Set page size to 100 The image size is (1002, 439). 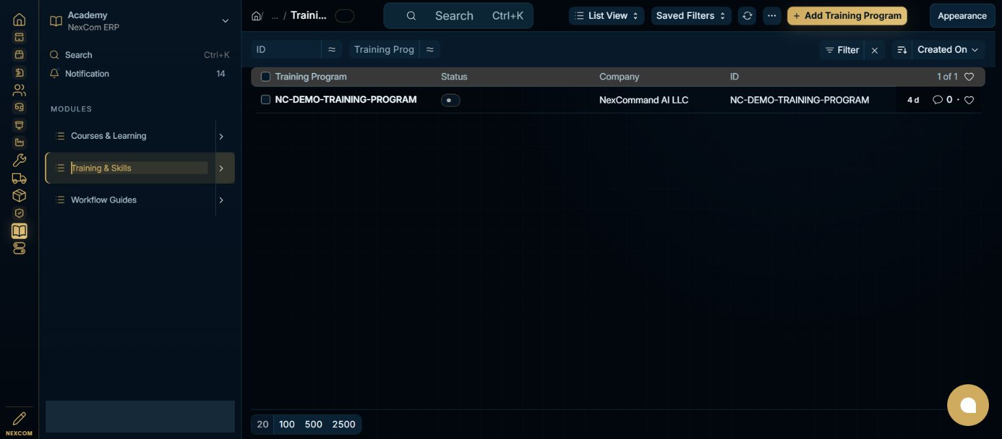287,424
